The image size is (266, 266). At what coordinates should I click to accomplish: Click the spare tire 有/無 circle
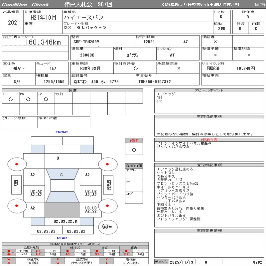(x=105, y=226)
